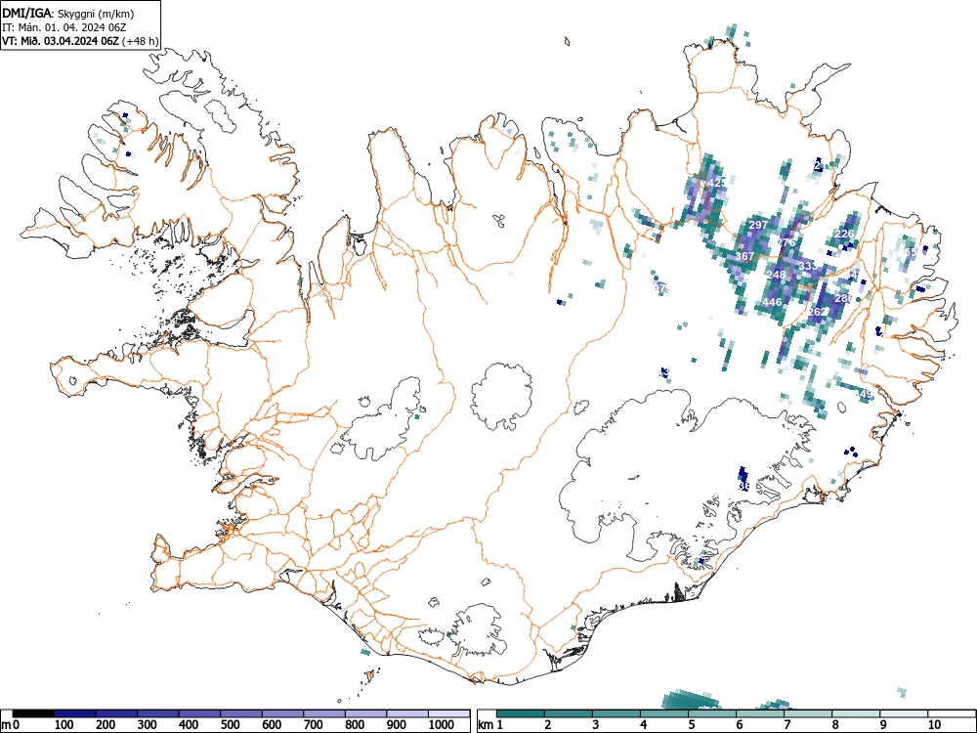
Task: Click the '500' label on the meter scale
Action: (x=230, y=725)
